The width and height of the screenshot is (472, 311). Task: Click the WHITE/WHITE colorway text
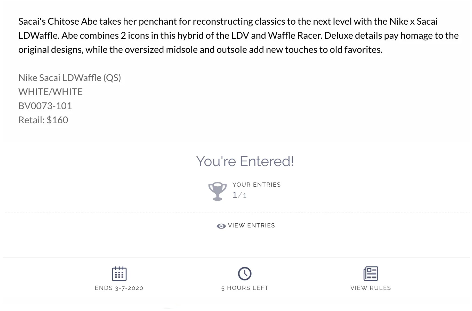click(51, 92)
